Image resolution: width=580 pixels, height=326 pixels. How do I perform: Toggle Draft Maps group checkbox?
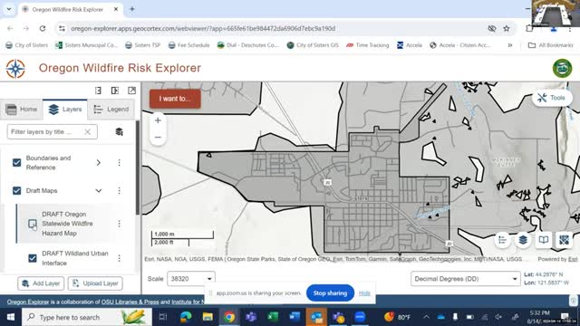pos(16,191)
